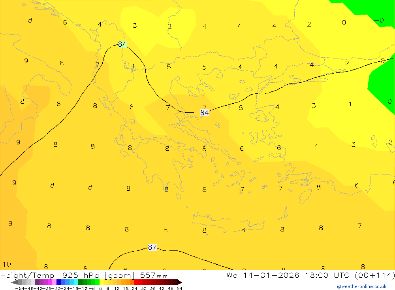Click the temperature value 1

click(x=350, y=104)
